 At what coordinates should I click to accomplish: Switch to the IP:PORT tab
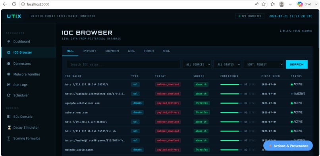point(89,51)
